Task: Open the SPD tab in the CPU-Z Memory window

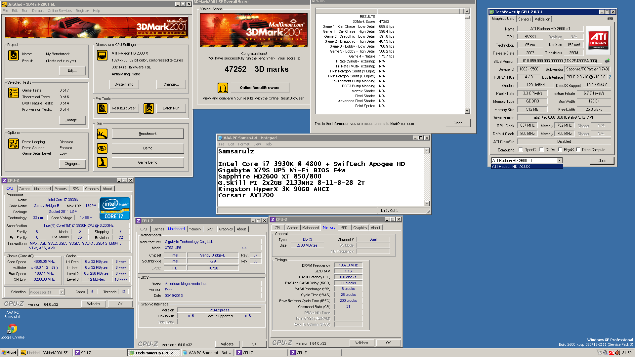Action: tap(344, 228)
